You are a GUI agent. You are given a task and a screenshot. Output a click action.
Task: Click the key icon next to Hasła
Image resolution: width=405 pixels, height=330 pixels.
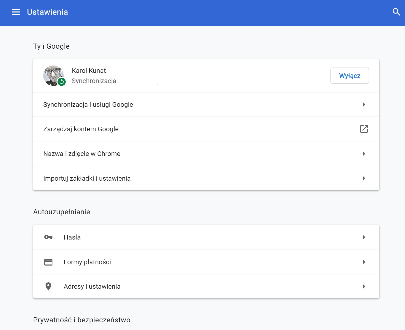pyautogui.click(x=48, y=237)
